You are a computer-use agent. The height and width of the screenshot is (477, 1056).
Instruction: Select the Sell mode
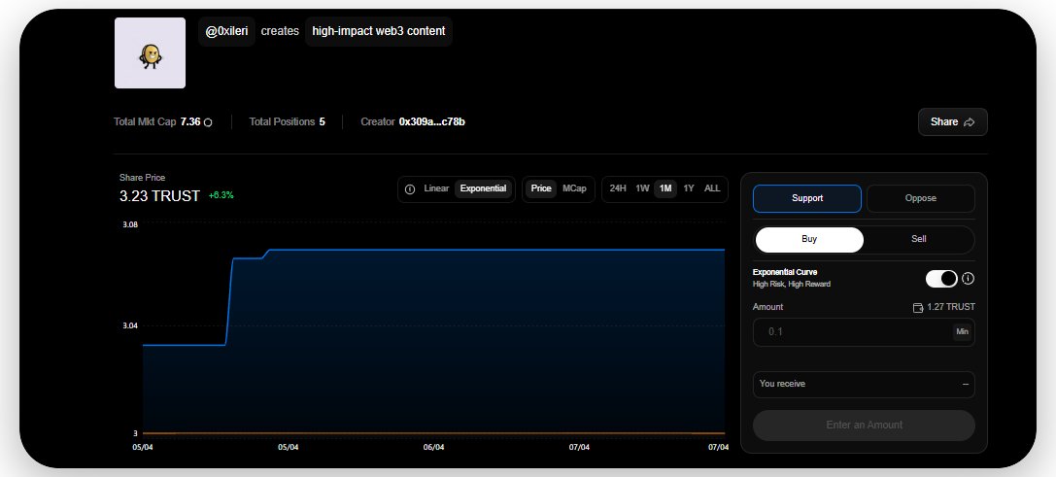coord(919,239)
